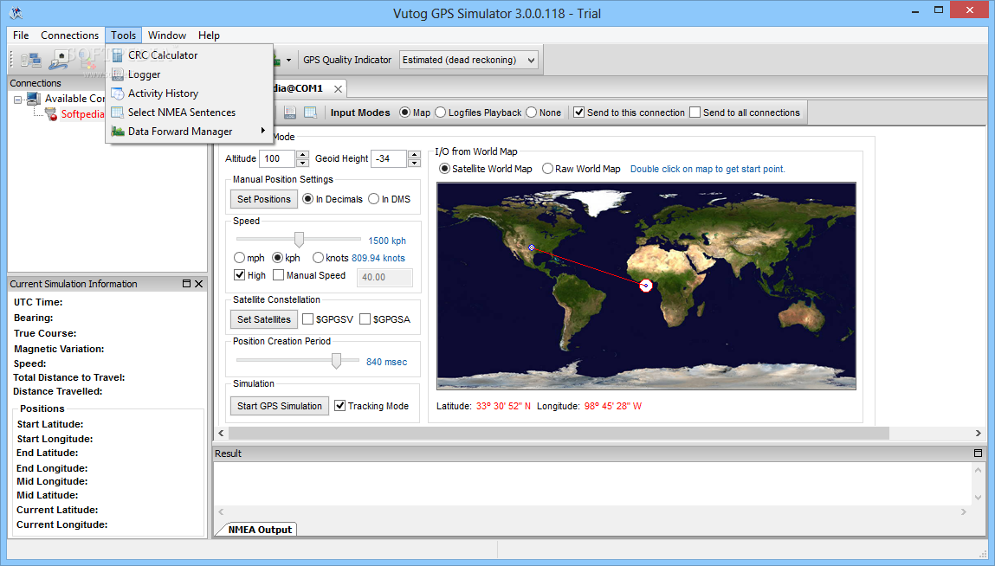Image resolution: width=995 pixels, height=566 pixels.
Task: Select Raw World Map option
Action: point(547,169)
